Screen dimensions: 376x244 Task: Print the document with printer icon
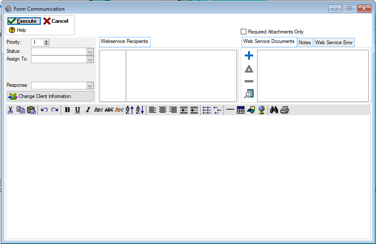click(285, 110)
